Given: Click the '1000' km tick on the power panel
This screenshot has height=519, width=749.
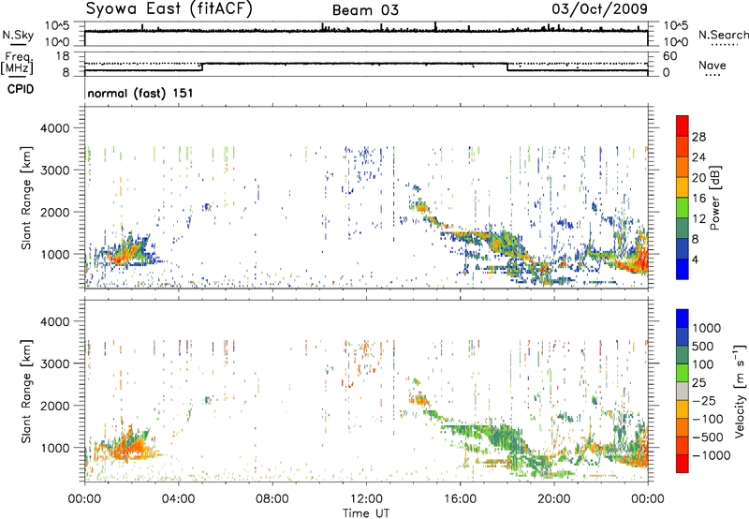Looking at the screenshot, I should point(55,255).
